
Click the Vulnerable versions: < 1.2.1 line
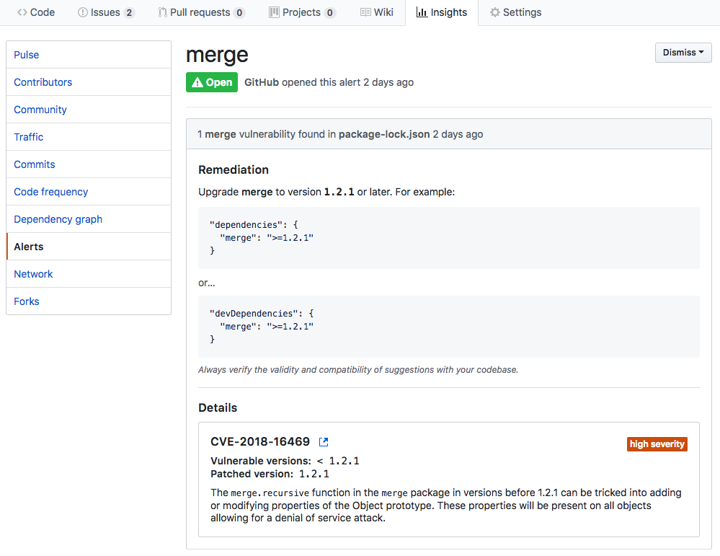285,461
